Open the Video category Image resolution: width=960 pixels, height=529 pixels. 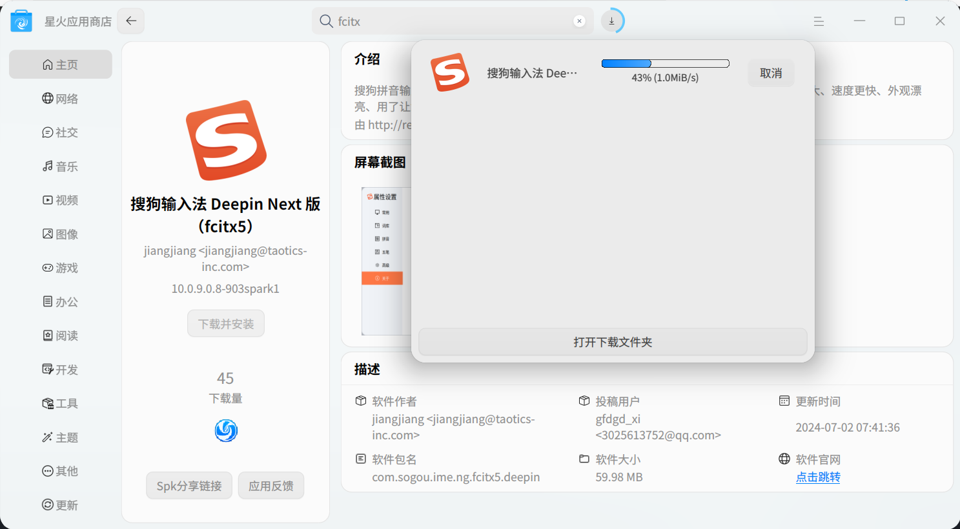(x=61, y=200)
